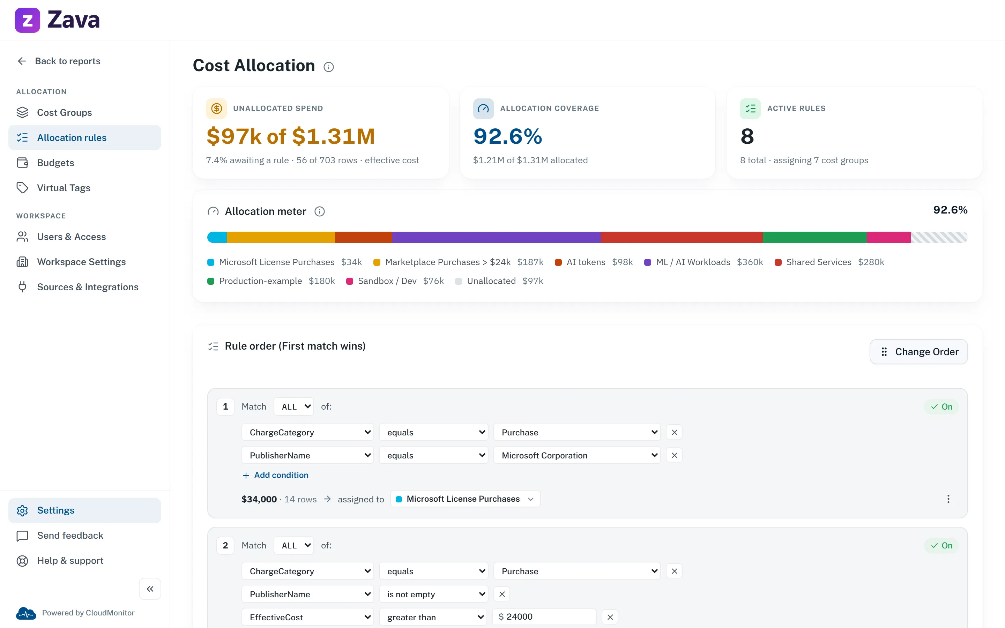This screenshot has height=628, width=1005.
Task: Collapse the sidebar with double-chevron icon
Action: point(150,589)
